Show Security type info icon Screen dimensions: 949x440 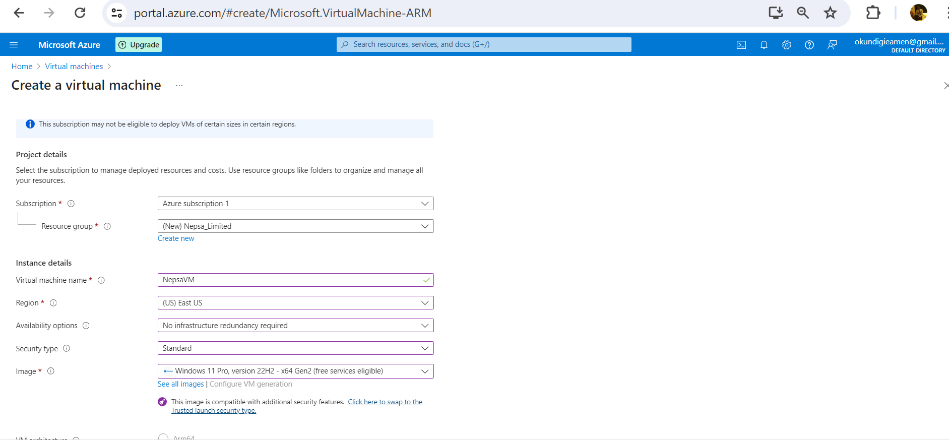pos(67,348)
